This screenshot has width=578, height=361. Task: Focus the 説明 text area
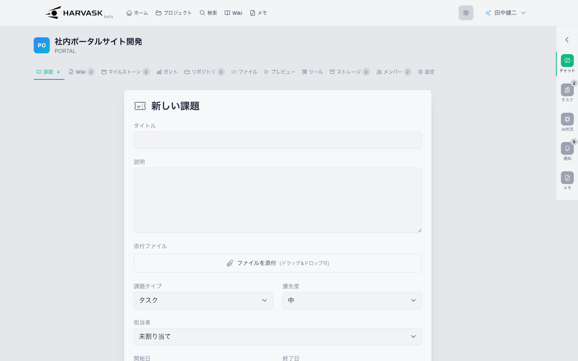pyautogui.click(x=277, y=200)
